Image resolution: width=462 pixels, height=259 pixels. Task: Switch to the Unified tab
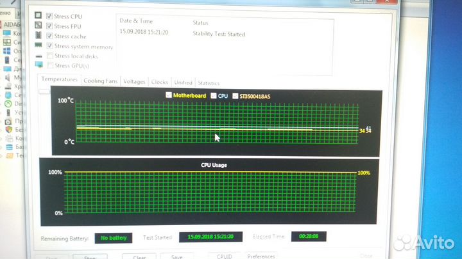(x=183, y=82)
